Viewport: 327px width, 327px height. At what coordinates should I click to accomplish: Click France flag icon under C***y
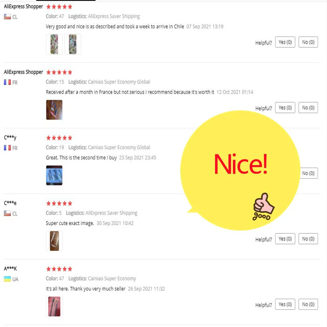point(7,148)
